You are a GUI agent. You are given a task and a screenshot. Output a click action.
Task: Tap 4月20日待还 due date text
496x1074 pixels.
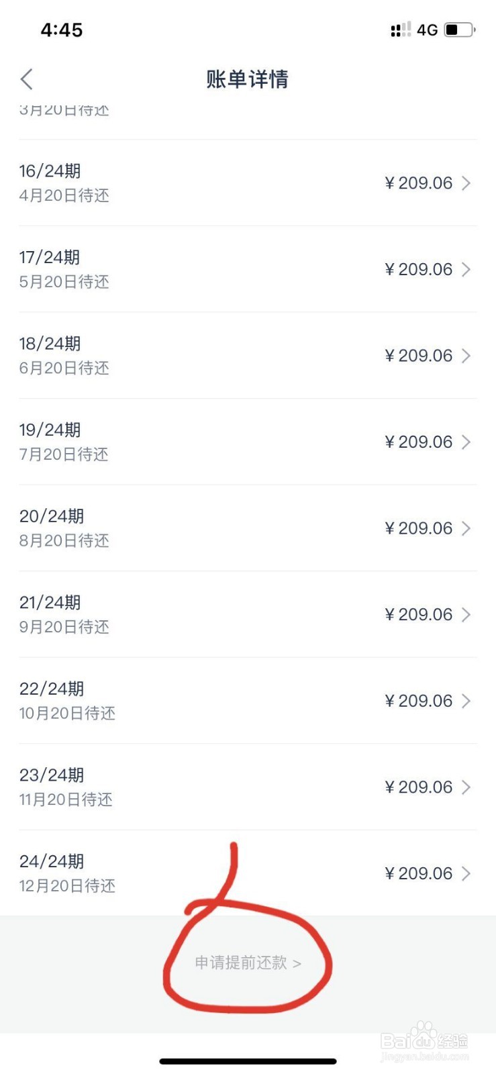point(64,196)
